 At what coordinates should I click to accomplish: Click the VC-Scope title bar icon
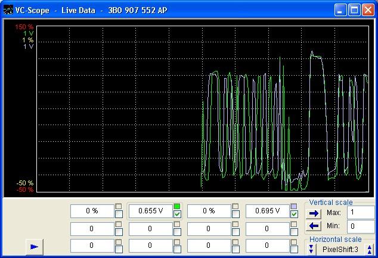pos(8,10)
